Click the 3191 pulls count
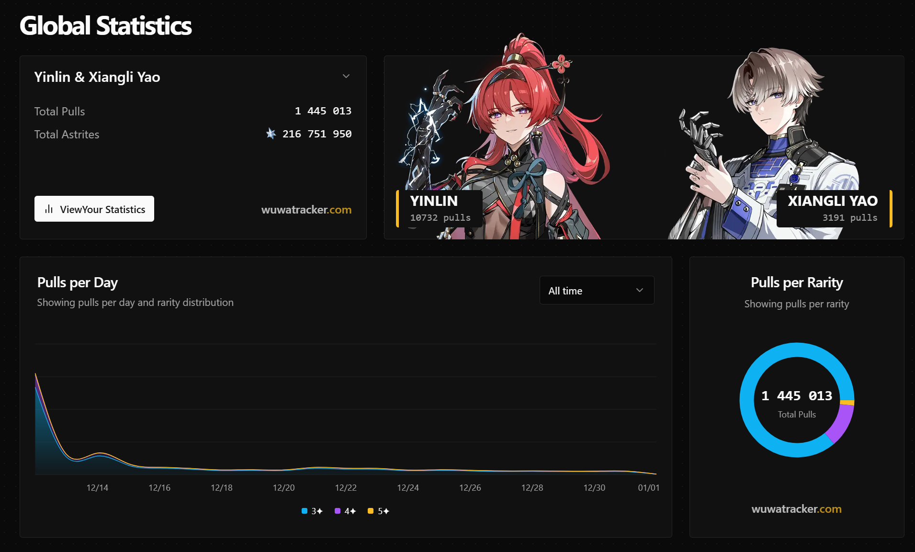 point(850,217)
